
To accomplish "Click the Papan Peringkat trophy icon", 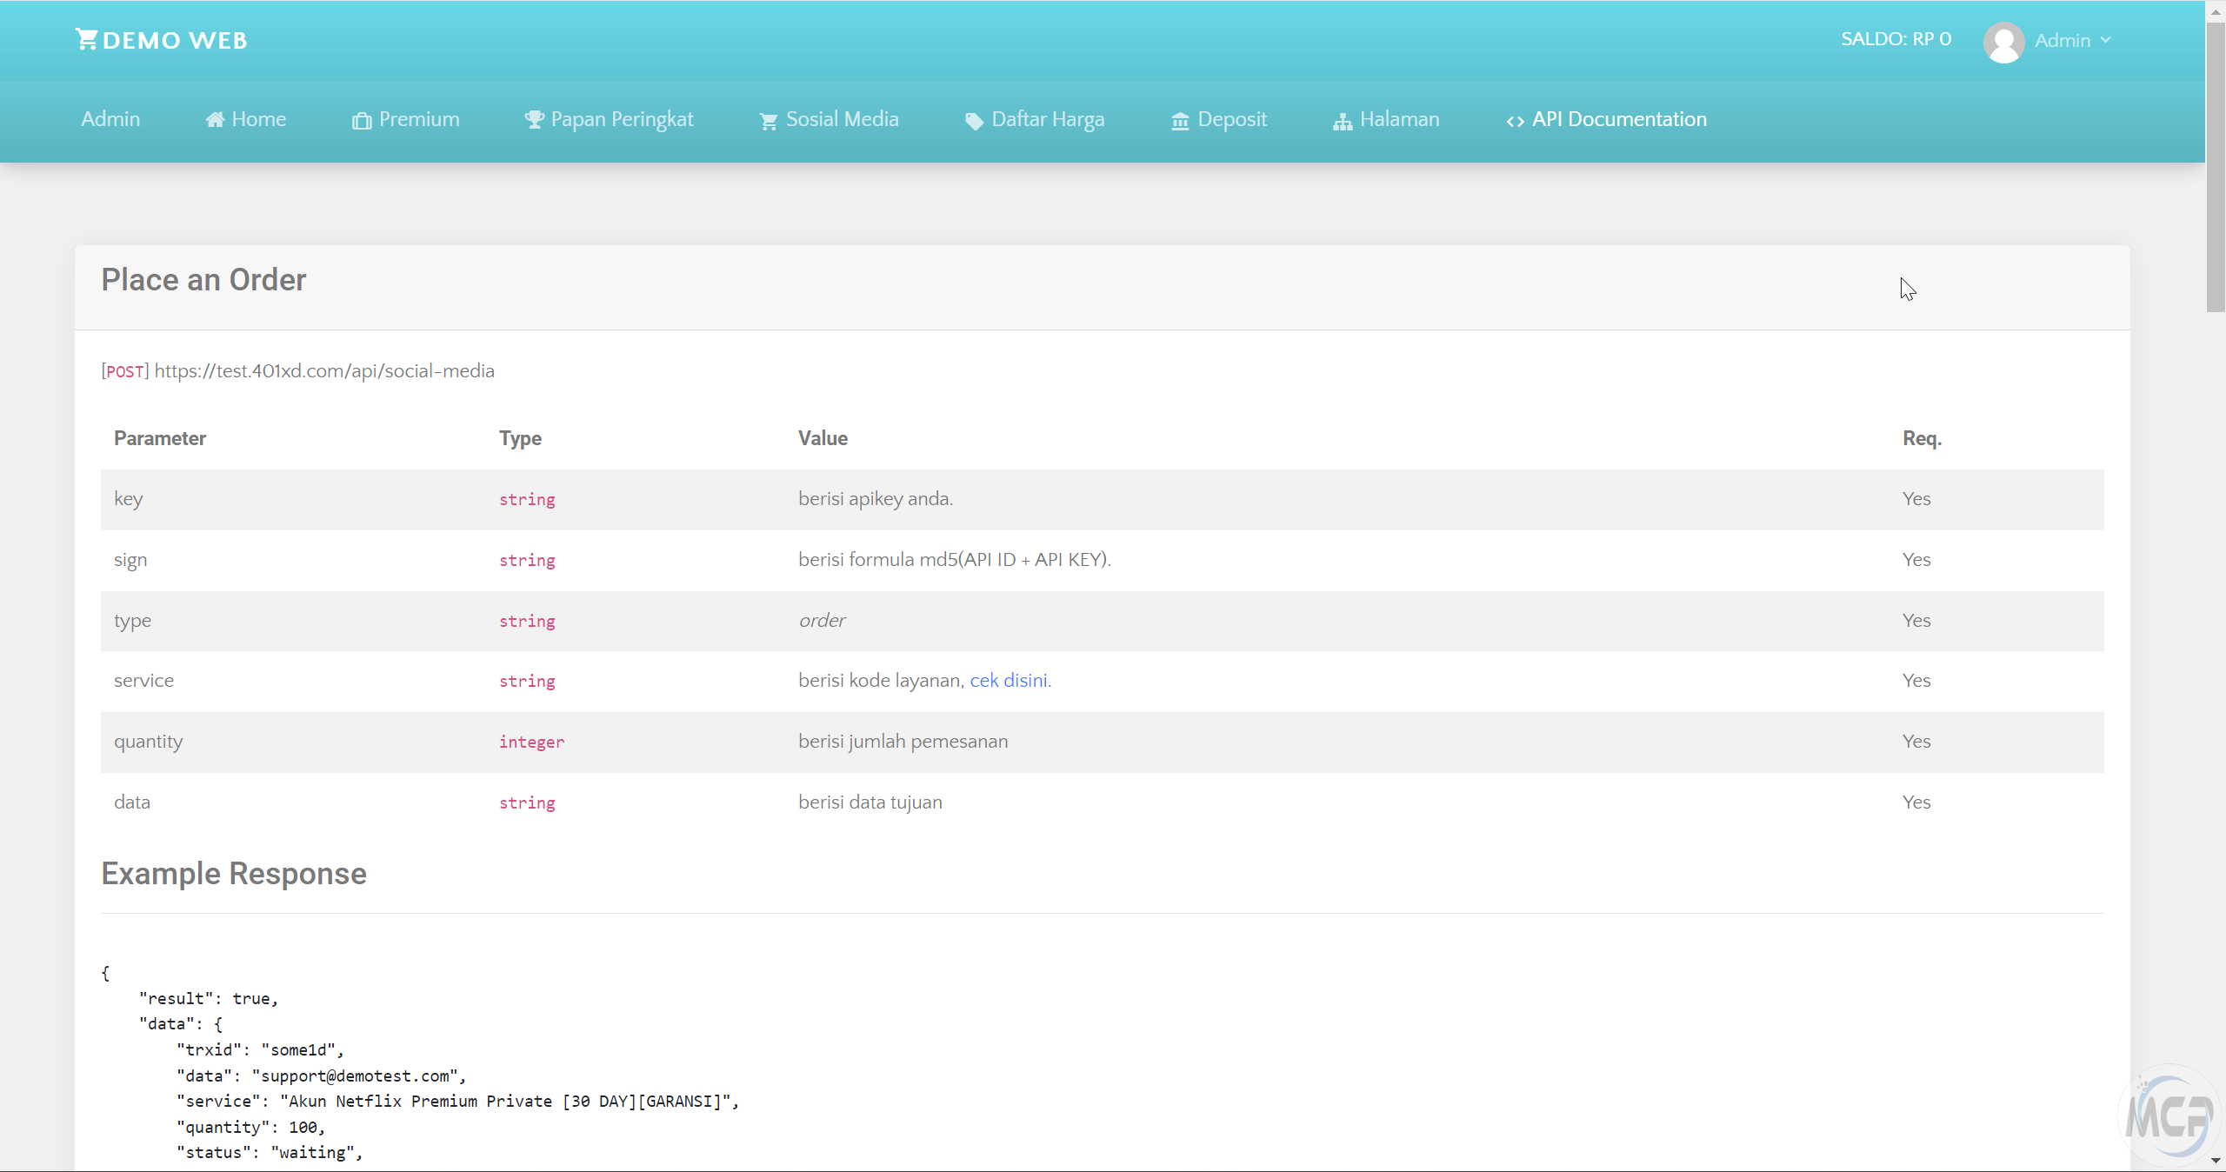I will [534, 120].
